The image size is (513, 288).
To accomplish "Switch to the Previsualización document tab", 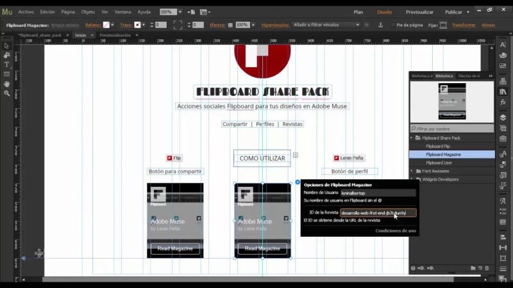I will [115, 35].
